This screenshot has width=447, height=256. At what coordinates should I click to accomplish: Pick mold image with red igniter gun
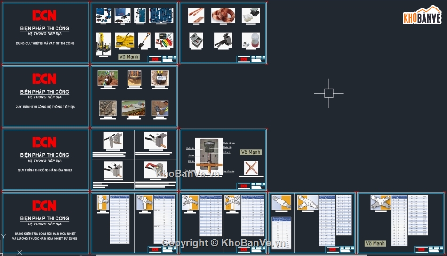[x=155, y=170]
